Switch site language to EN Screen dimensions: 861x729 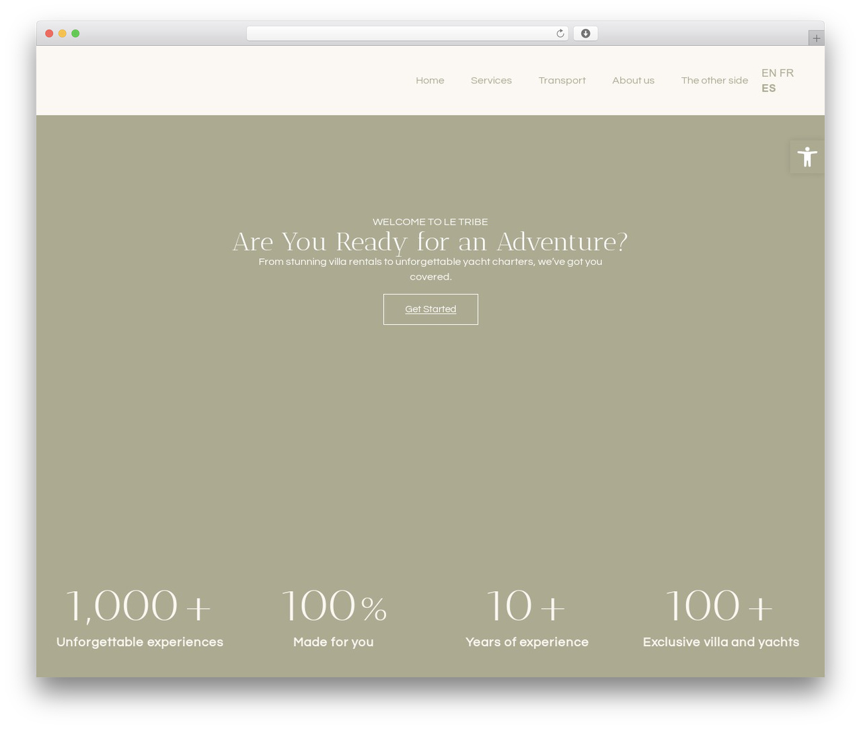coord(769,73)
